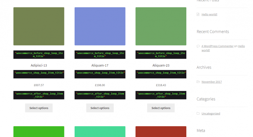Open the olive green Adipisci-13 product image
Screen dimensions: 253x137
point(39,26)
